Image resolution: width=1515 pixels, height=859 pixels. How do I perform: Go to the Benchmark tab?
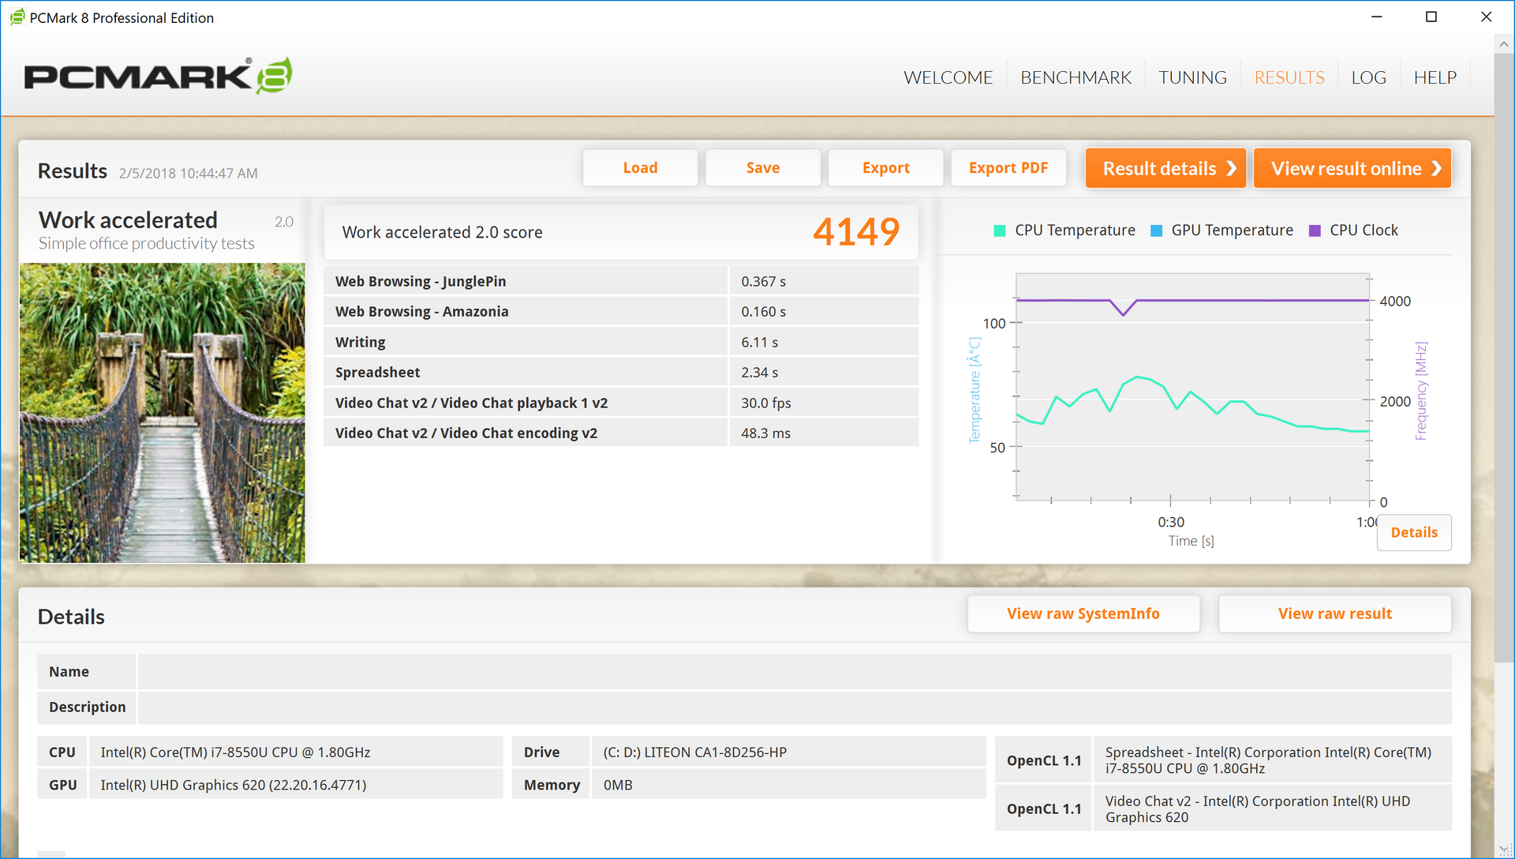coord(1075,77)
